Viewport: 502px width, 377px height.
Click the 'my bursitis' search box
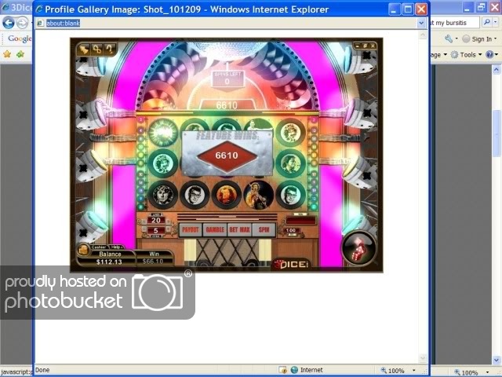[454, 23]
